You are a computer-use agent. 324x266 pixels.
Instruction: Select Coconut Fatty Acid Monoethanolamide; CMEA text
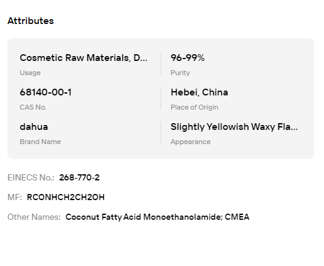(x=157, y=217)
